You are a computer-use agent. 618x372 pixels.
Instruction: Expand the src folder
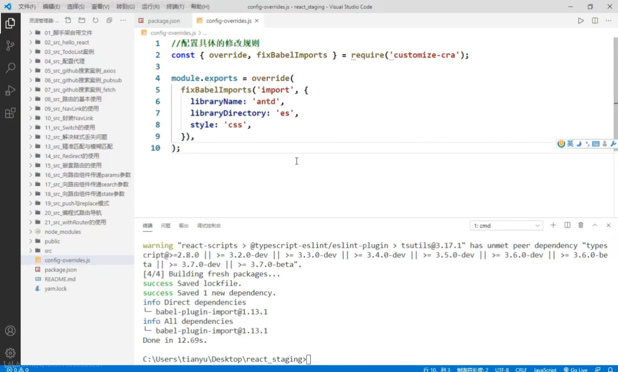(x=48, y=251)
